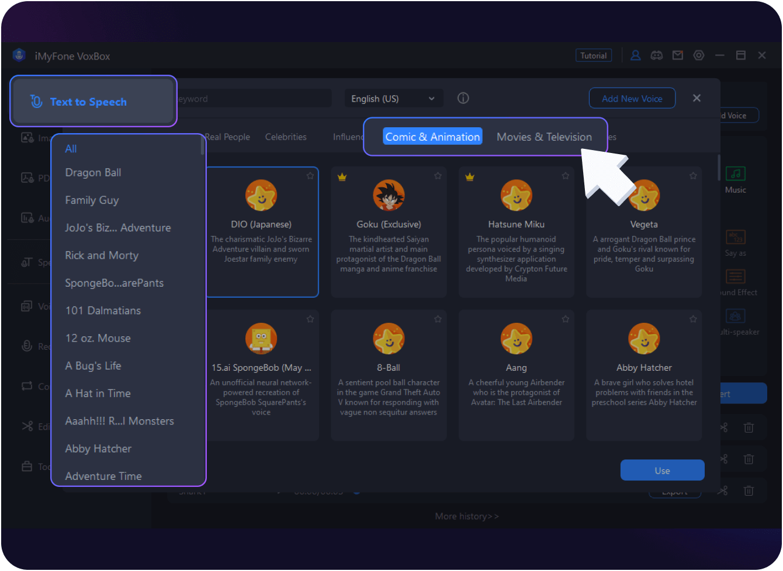The width and height of the screenshot is (783, 571).
Task: Select the Goku avatar thumbnail
Action: (x=389, y=196)
